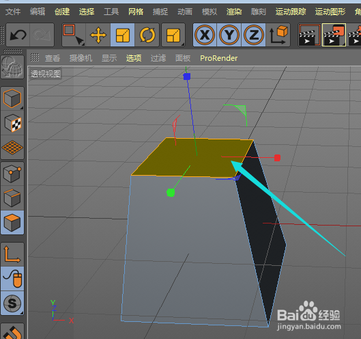361x339 pixels.
Task: Enable workplane mode orange grid icon
Action: 12,148
